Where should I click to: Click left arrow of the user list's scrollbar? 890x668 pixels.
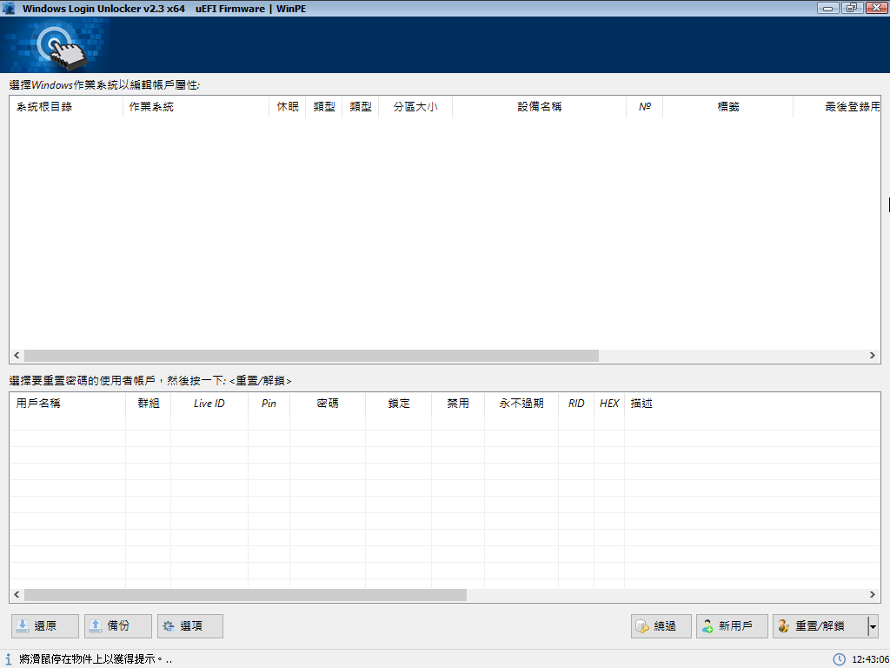tap(17, 595)
